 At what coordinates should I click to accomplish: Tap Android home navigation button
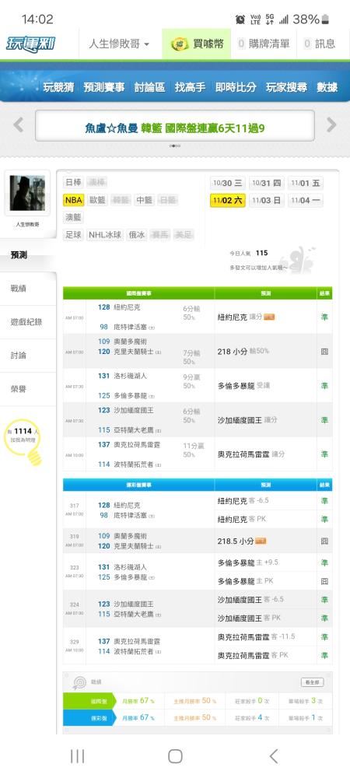pos(175,756)
